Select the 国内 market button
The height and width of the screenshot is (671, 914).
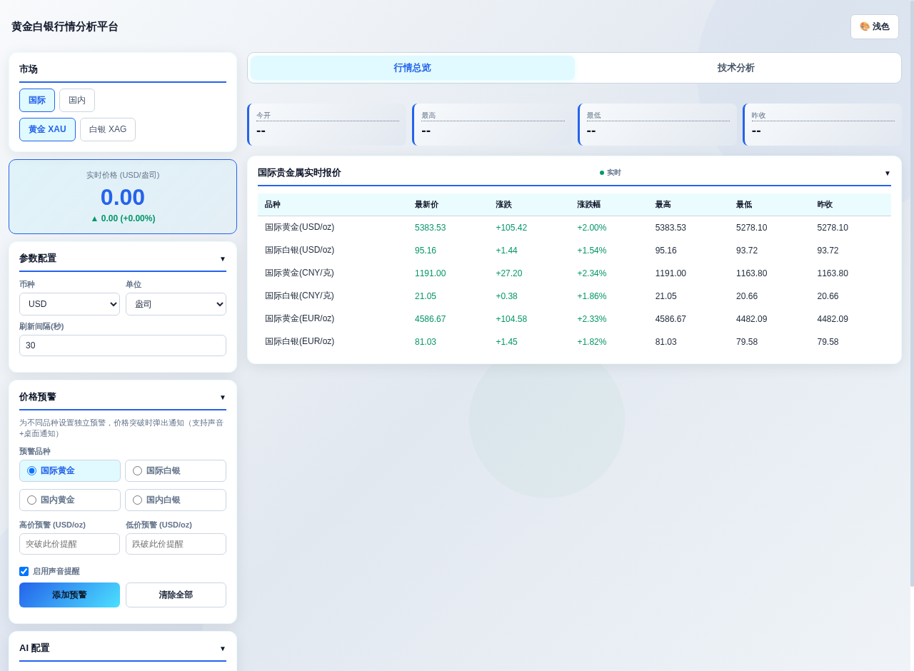pyautogui.click(x=77, y=101)
